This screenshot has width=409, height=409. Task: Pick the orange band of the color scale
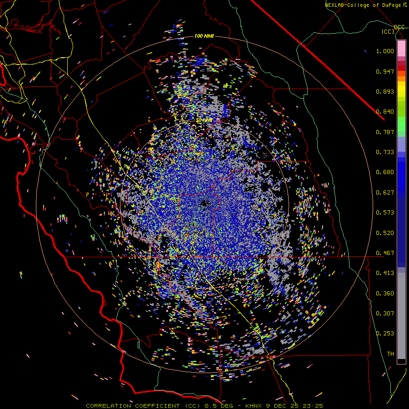tap(401, 79)
